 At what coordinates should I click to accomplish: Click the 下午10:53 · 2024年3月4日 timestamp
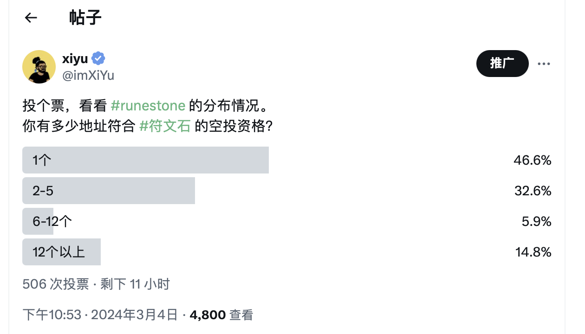[100, 315]
